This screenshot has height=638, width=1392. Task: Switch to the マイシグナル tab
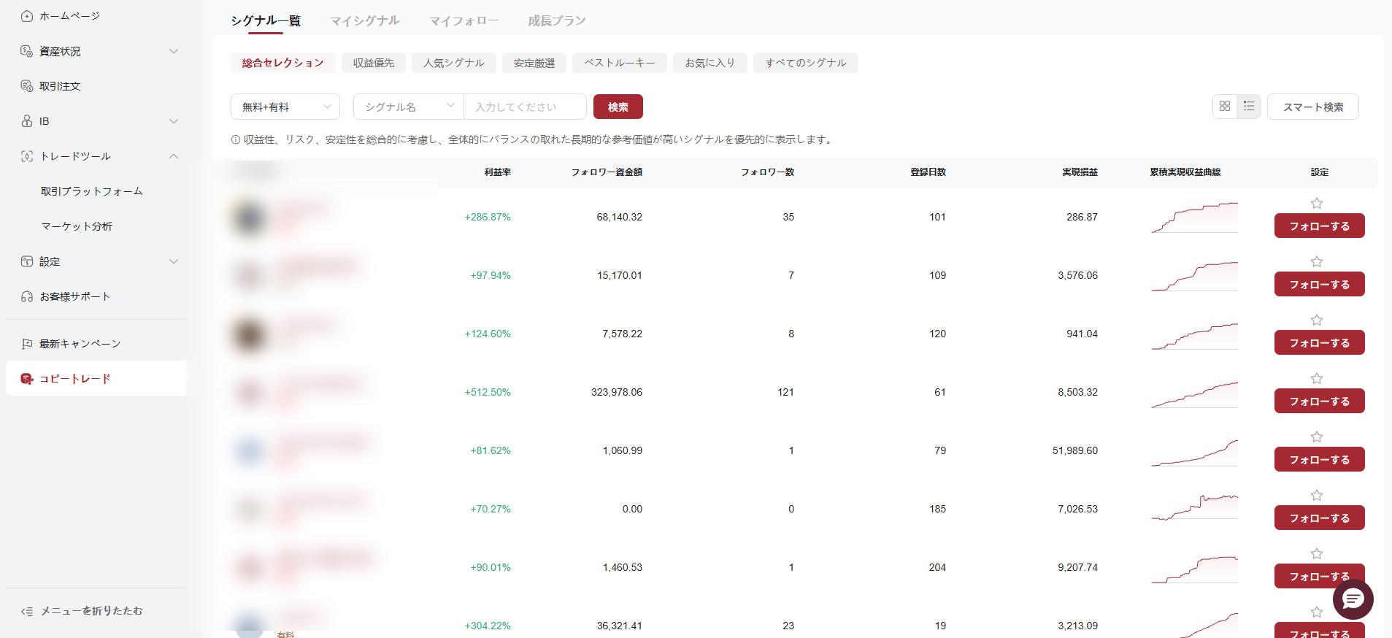tap(365, 20)
